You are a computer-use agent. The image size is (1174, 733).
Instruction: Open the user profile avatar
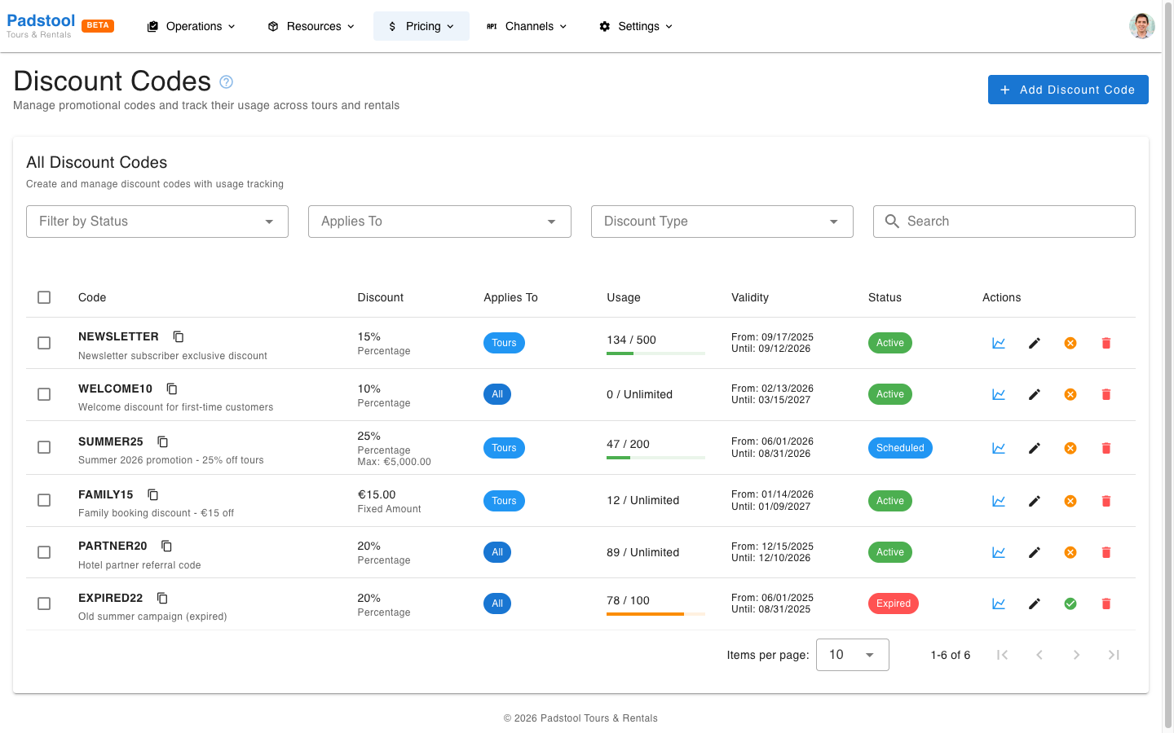(1142, 26)
